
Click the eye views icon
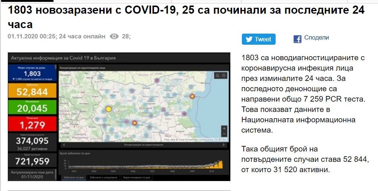click(114, 37)
